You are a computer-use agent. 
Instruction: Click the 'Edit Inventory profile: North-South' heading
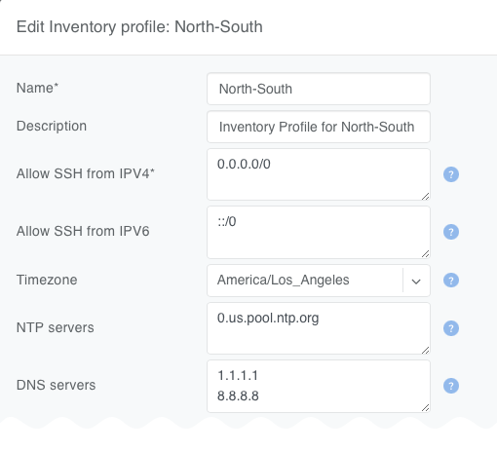coord(139,26)
